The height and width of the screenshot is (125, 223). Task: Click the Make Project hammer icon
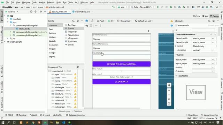click(x=113, y=7)
